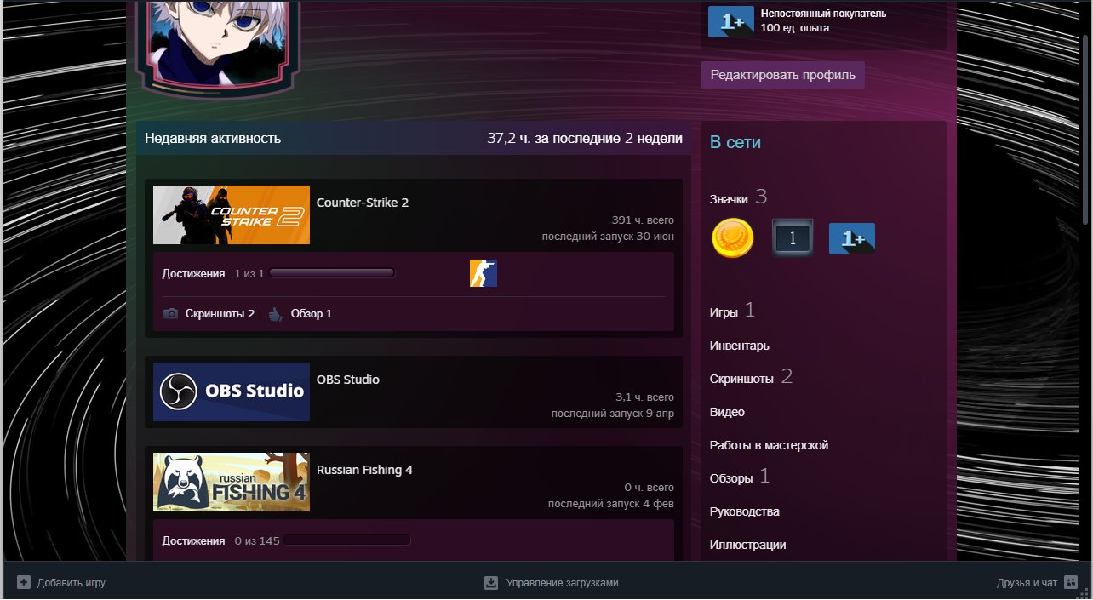
Task: Click the Недавняя активность header
Action: click(x=213, y=138)
